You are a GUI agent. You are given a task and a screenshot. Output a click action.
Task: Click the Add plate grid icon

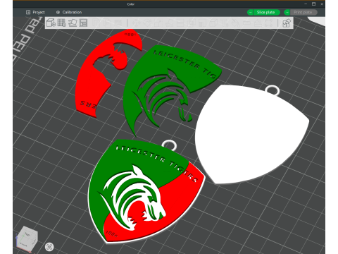[62, 23]
